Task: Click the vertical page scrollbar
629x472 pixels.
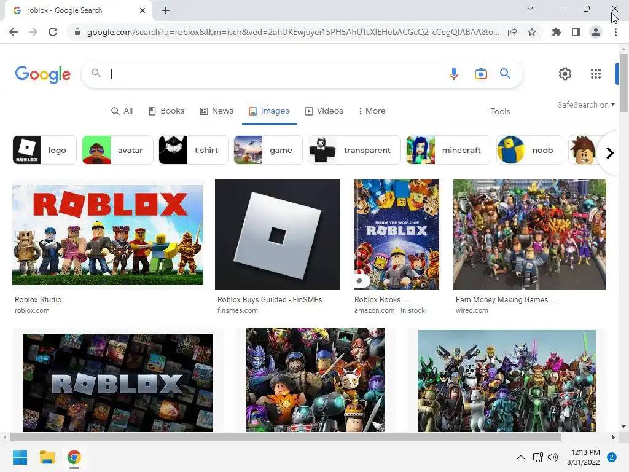Action: click(x=623, y=83)
